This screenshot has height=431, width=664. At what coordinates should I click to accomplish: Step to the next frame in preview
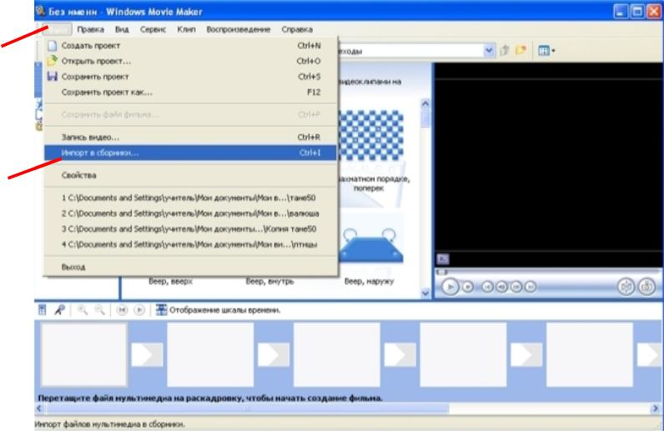[x=516, y=287]
